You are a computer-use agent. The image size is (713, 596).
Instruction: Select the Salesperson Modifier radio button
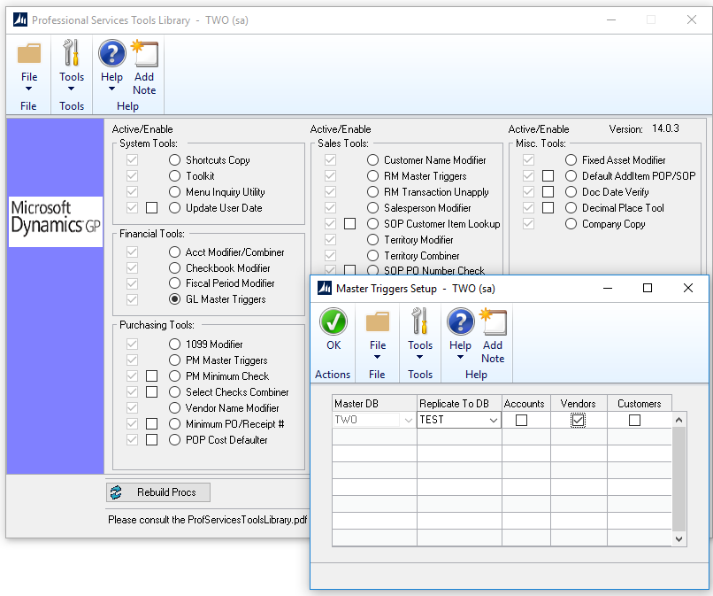pyautogui.click(x=373, y=207)
